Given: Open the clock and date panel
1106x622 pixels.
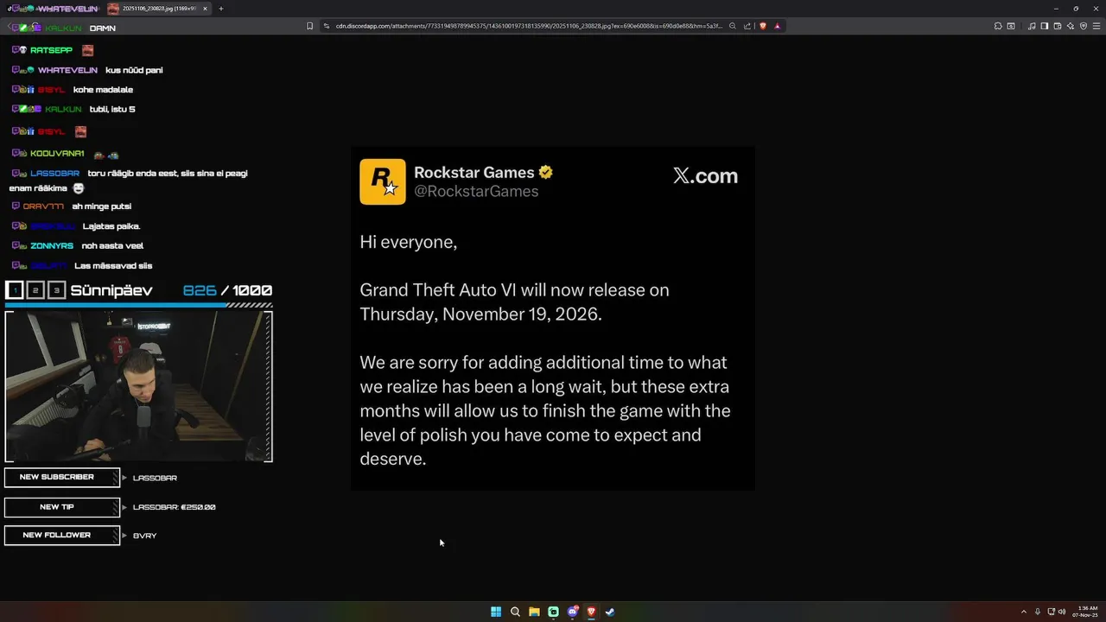Looking at the screenshot, I should tap(1085, 612).
